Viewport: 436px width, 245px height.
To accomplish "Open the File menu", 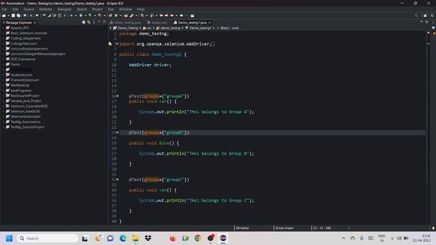I will 5,9.
